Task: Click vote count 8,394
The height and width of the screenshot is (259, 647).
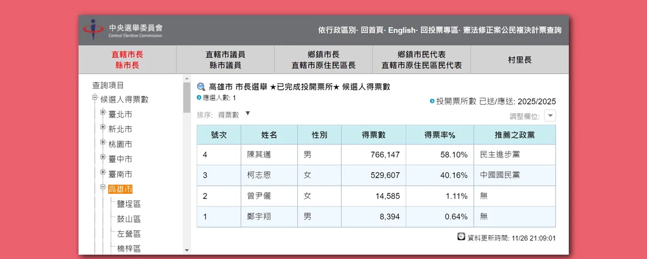Action: tap(390, 217)
